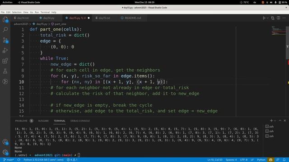Show the Ausgabe output panel tab
Screen dimensions: 289x162
coord(43,121)
